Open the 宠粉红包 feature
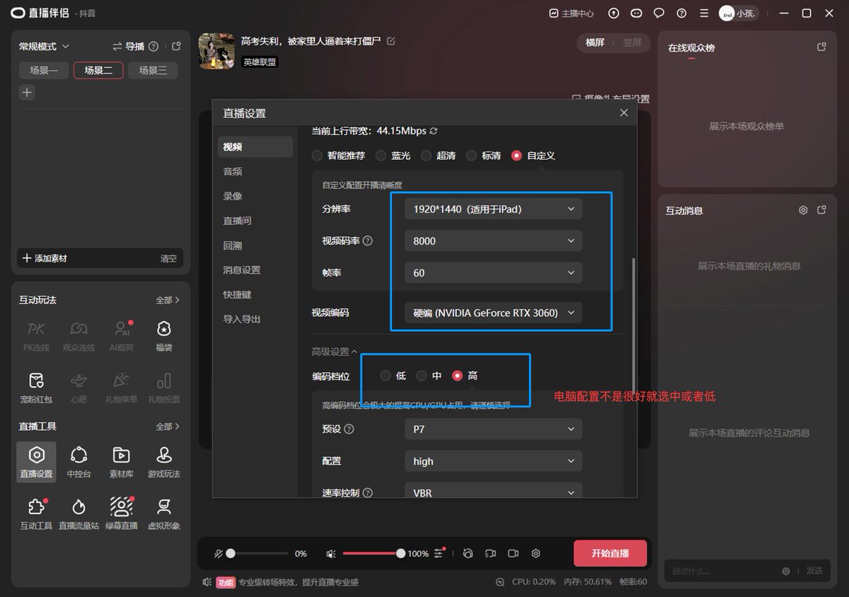This screenshot has width=849, height=597. 36,388
